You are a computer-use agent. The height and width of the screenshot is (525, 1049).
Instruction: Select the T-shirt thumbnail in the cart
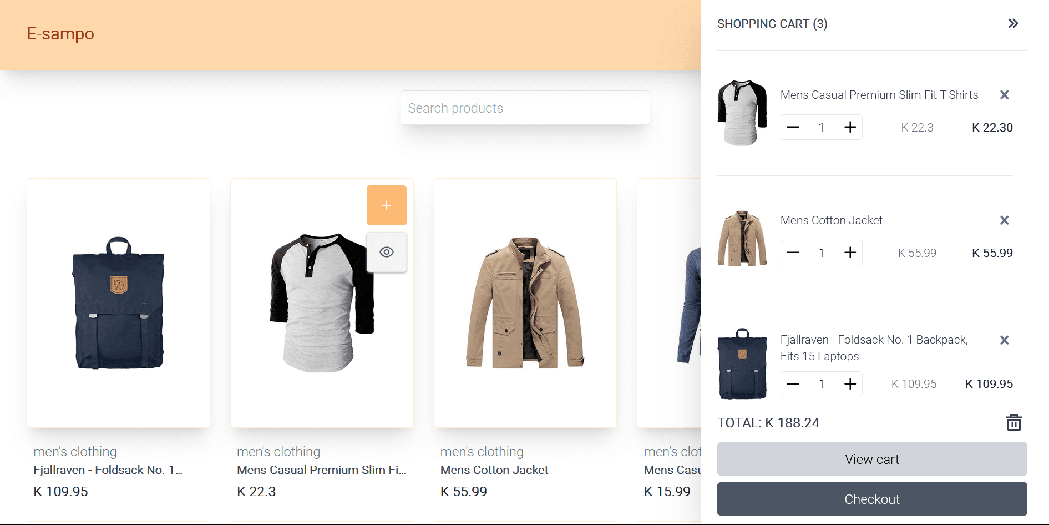[x=742, y=113]
